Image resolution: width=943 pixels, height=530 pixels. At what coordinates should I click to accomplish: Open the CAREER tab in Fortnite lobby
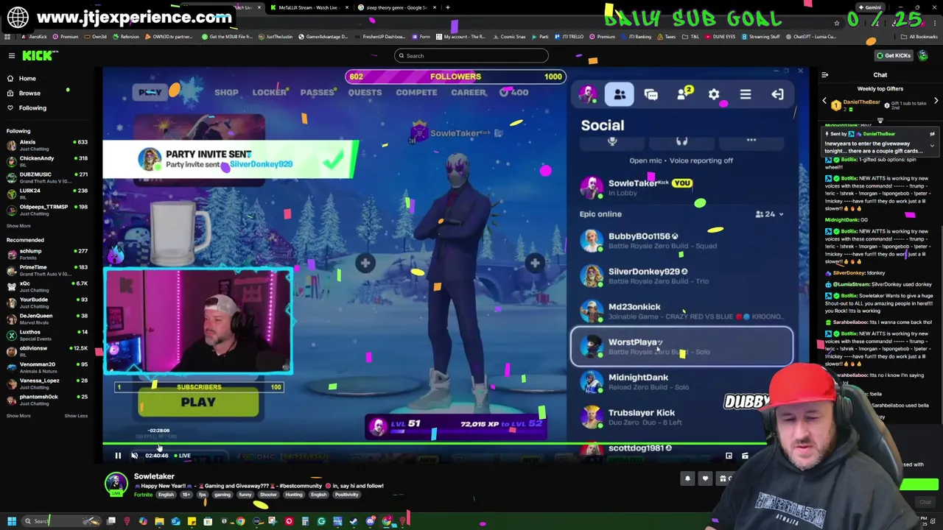click(469, 93)
